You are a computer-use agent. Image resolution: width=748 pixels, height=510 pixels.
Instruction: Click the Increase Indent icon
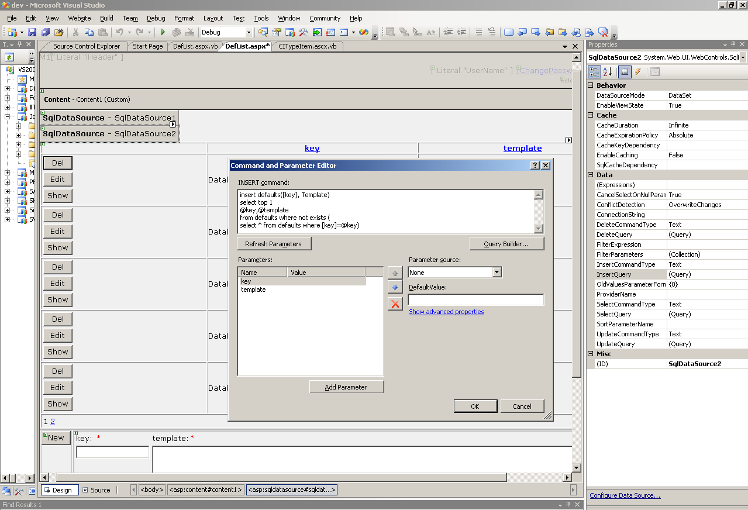[462, 32]
